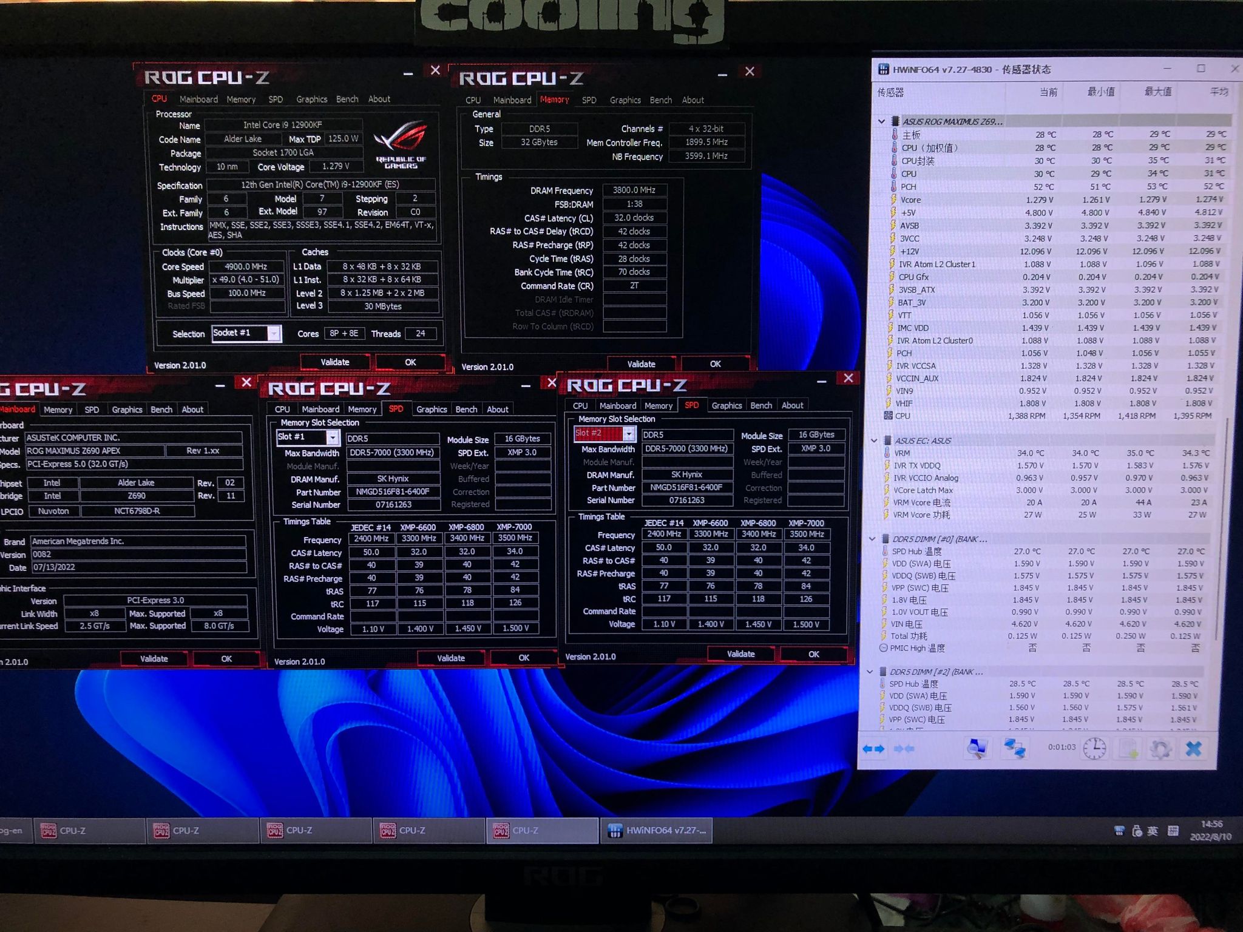Click the lightning icon beside IMC VDD row

[890, 328]
